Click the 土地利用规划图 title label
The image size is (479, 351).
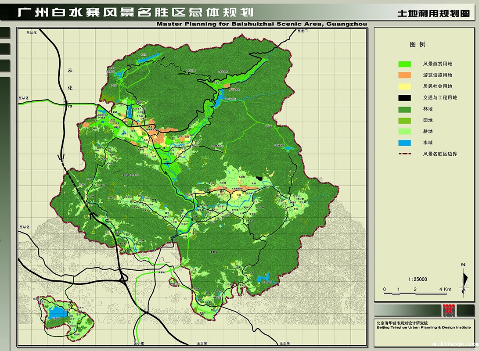tap(433, 14)
